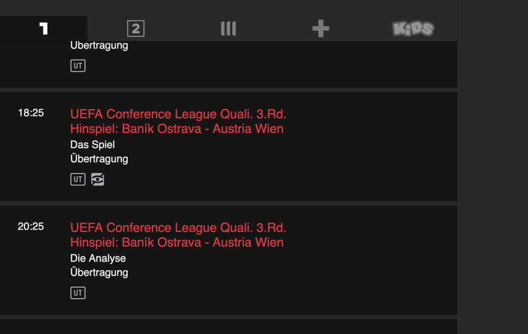Open the ORF 2 channel tab
Screen dimensions: 528x334
[136, 28]
